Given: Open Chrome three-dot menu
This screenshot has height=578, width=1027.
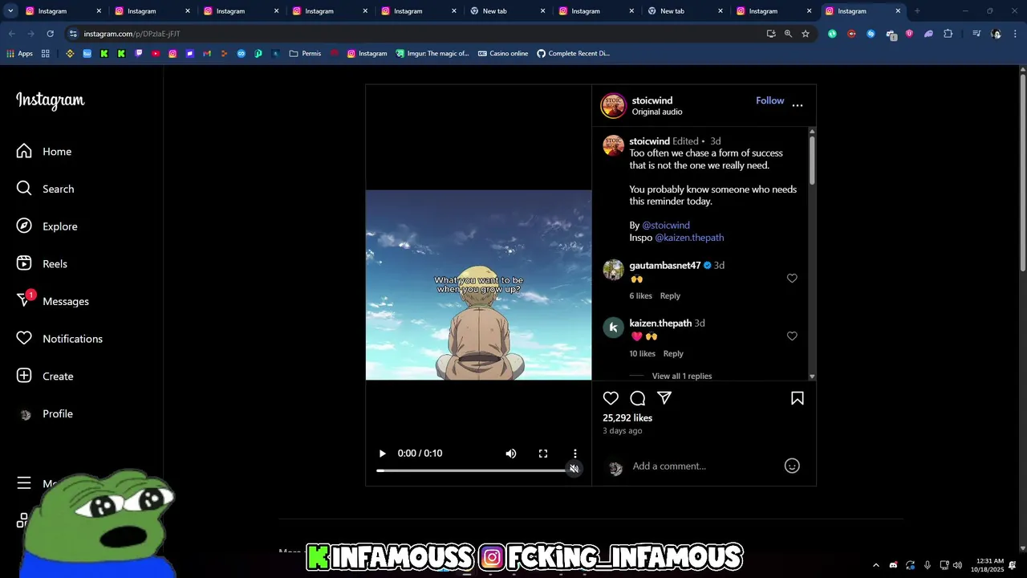Looking at the screenshot, I should click(1013, 34).
